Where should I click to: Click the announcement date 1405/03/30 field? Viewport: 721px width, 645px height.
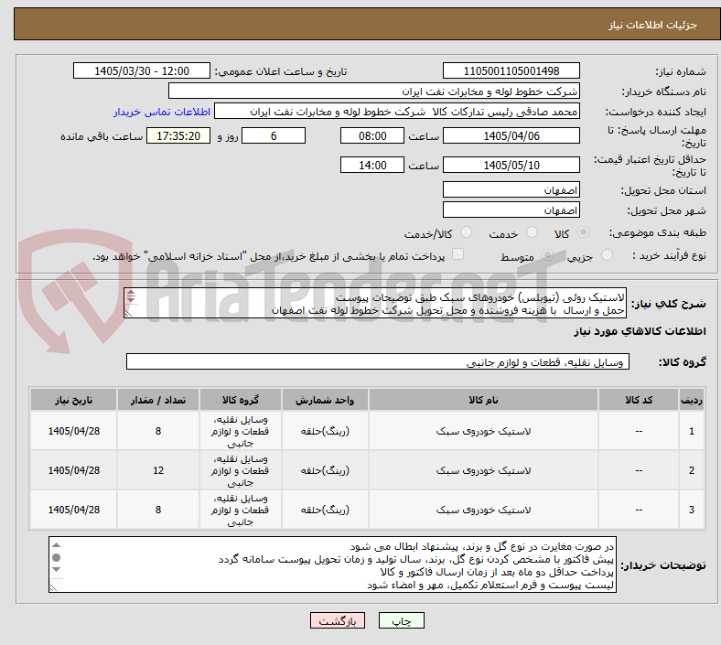pyautogui.click(x=142, y=70)
